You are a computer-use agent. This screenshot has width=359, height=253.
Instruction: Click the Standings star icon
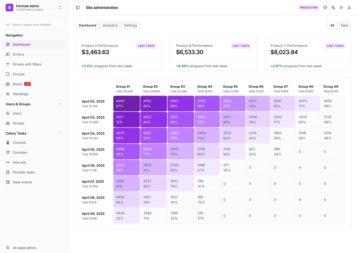8,94
